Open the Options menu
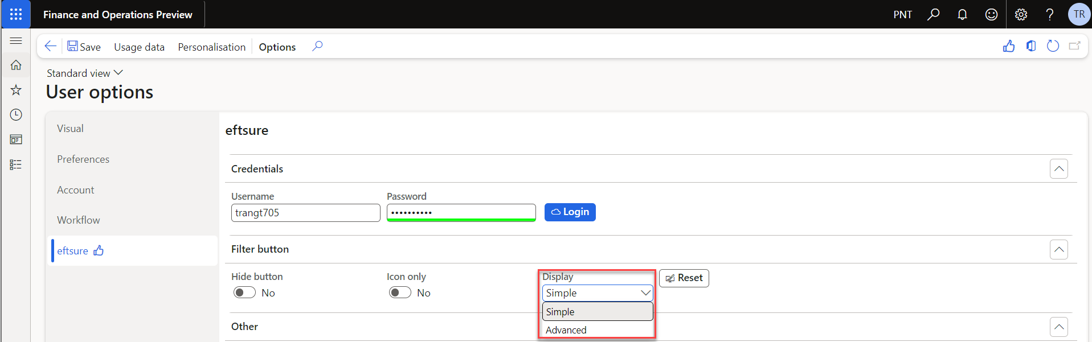Viewport: 1092px width, 342px height. click(x=277, y=47)
